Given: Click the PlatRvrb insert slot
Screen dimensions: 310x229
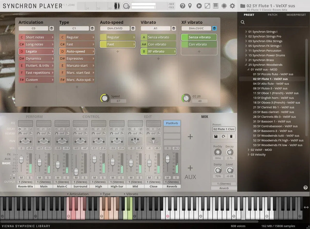Looking at the screenshot, I should point(172,123).
